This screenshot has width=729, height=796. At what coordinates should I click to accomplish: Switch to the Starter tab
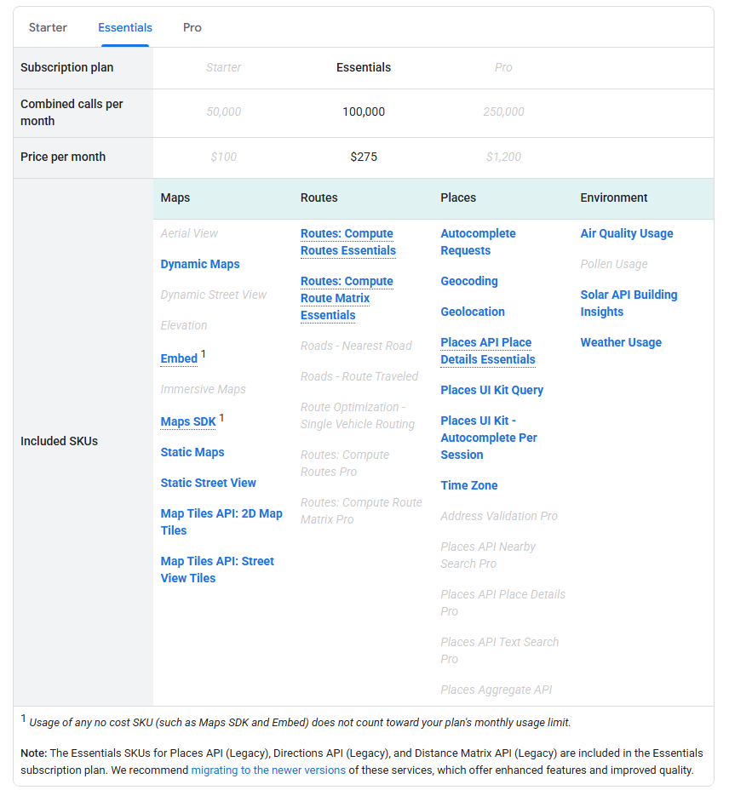pos(48,27)
